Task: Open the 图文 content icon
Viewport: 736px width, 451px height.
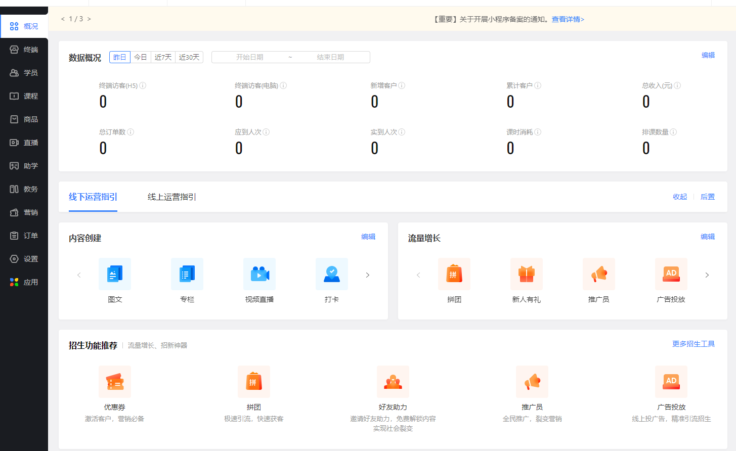Action: pos(115,274)
